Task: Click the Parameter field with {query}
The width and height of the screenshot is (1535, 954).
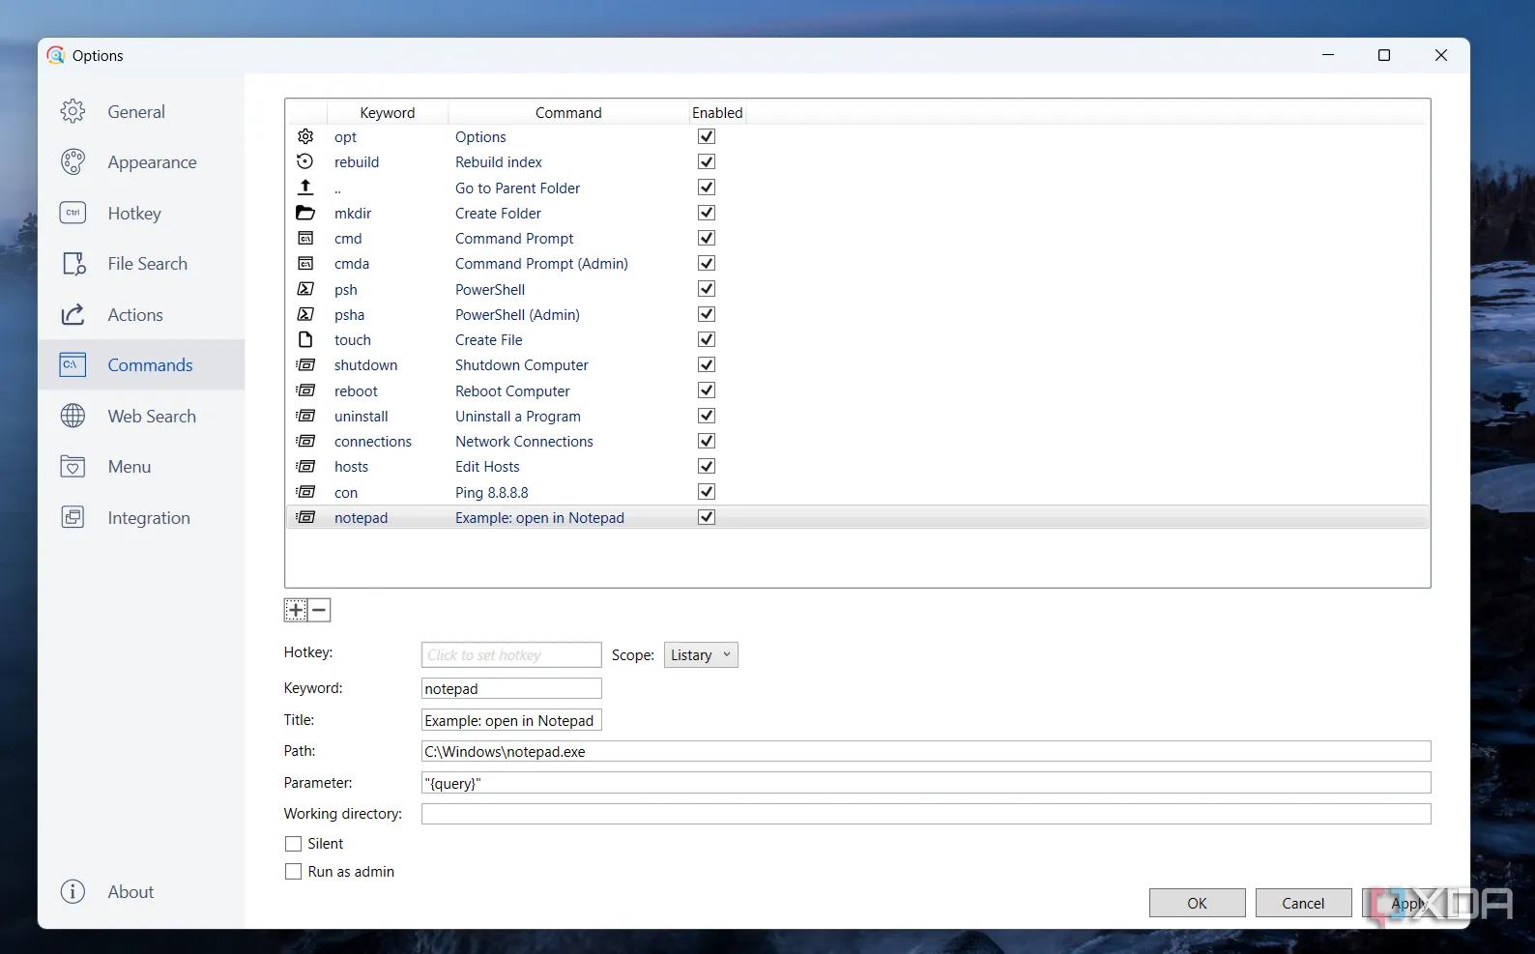Action: [x=926, y=783]
